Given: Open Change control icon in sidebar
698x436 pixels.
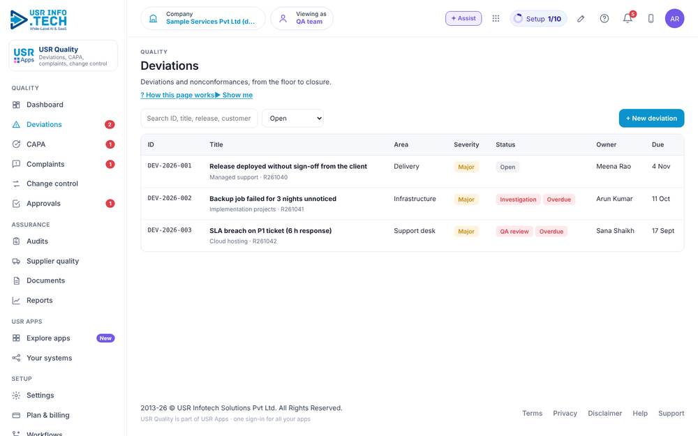Looking at the screenshot, I should pyautogui.click(x=17, y=183).
